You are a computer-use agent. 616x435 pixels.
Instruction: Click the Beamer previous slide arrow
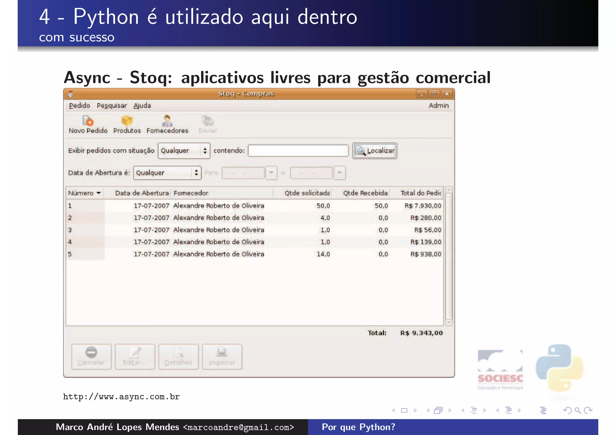point(393,410)
